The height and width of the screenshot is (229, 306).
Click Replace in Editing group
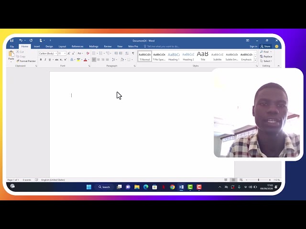pyautogui.click(x=266, y=56)
